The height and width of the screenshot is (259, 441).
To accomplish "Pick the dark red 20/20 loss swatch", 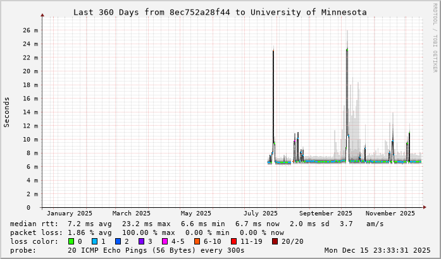I will pos(274,241).
